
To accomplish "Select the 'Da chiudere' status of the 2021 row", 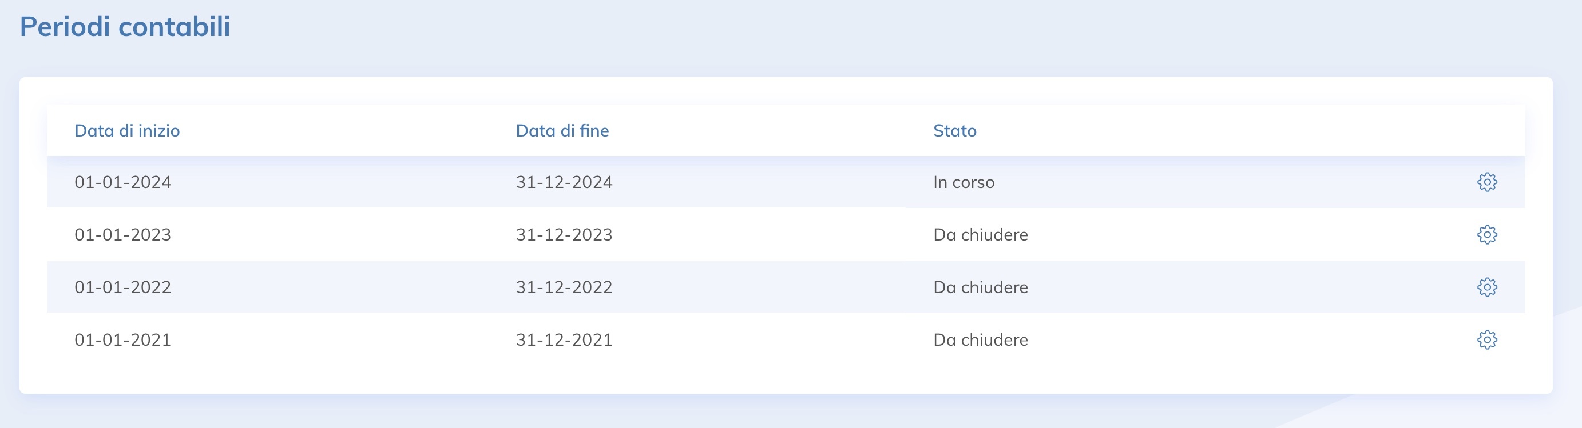I will pos(980,339).
